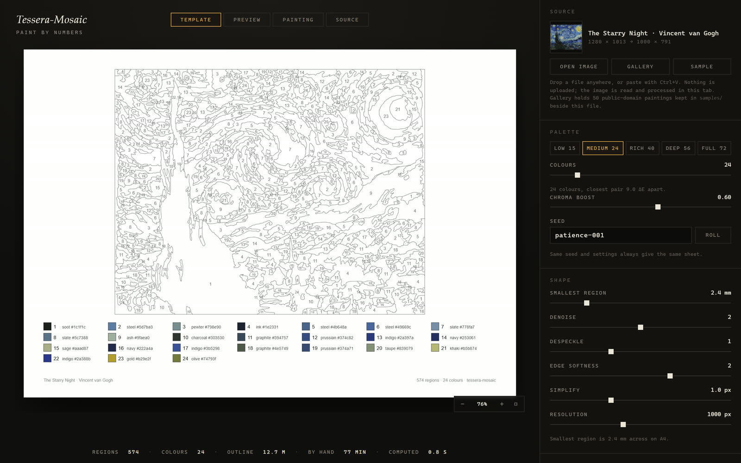Click the "The Starry Night · Vincent van Gogh" sheet caption
The height and width of the screenshot is (463, 741).
tap(78, 380)
